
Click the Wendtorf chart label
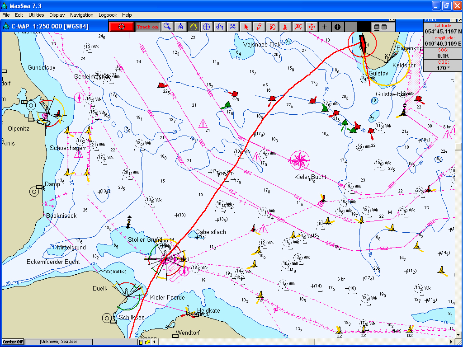(x=188, y=333)
